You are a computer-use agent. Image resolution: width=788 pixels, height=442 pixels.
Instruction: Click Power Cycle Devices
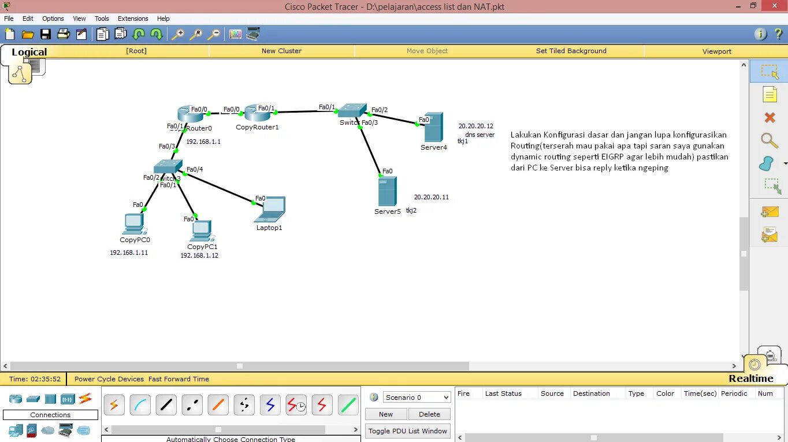(109, 379)
